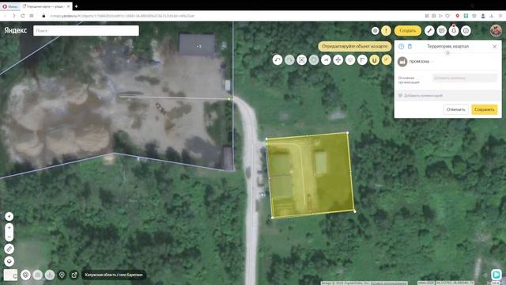Click the open external link icon
The width and height of the screenshot is (506, 285).
click(x=74, y=275)
